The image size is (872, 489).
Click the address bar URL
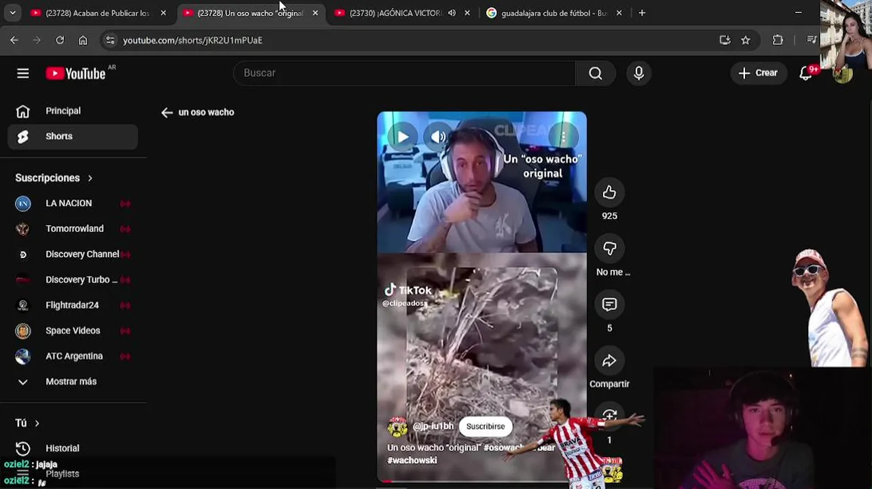click(192, 41)
